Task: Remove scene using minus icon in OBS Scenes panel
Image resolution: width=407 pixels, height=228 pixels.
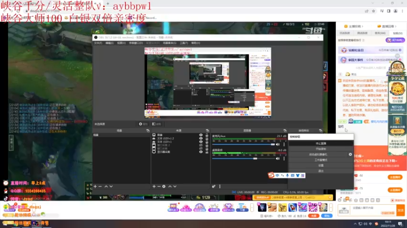Action: click(x=100, y=186)
